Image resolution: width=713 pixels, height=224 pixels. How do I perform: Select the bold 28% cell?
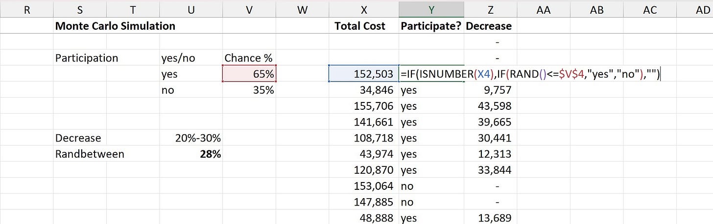click(190, 154)
